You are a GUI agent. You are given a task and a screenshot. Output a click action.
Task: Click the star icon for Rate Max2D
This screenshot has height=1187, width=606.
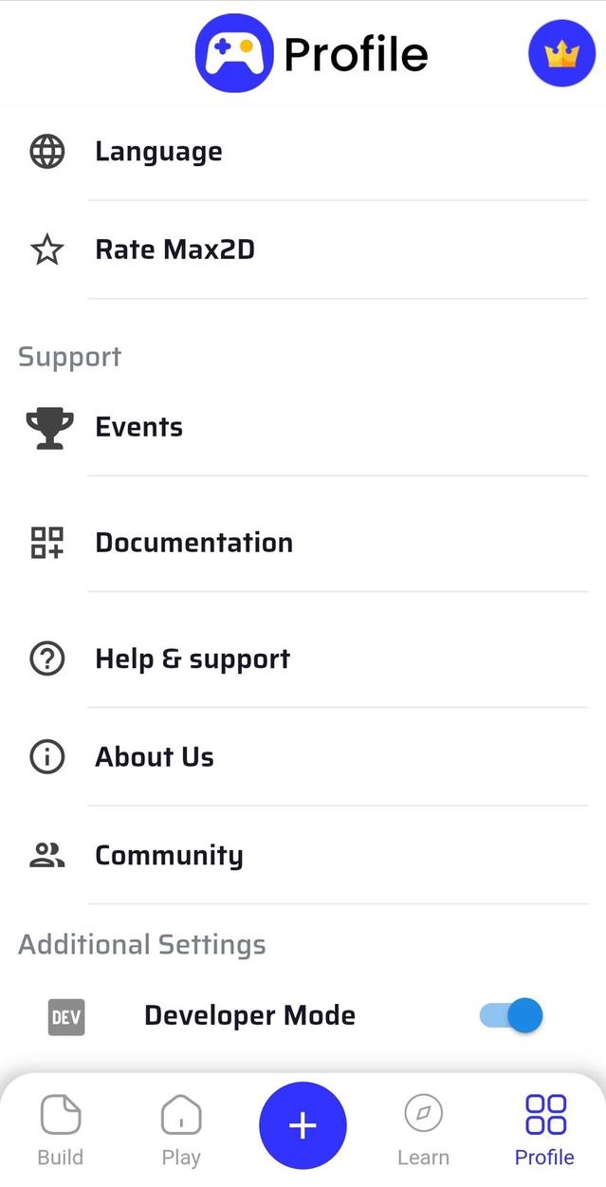pos(47,250)
